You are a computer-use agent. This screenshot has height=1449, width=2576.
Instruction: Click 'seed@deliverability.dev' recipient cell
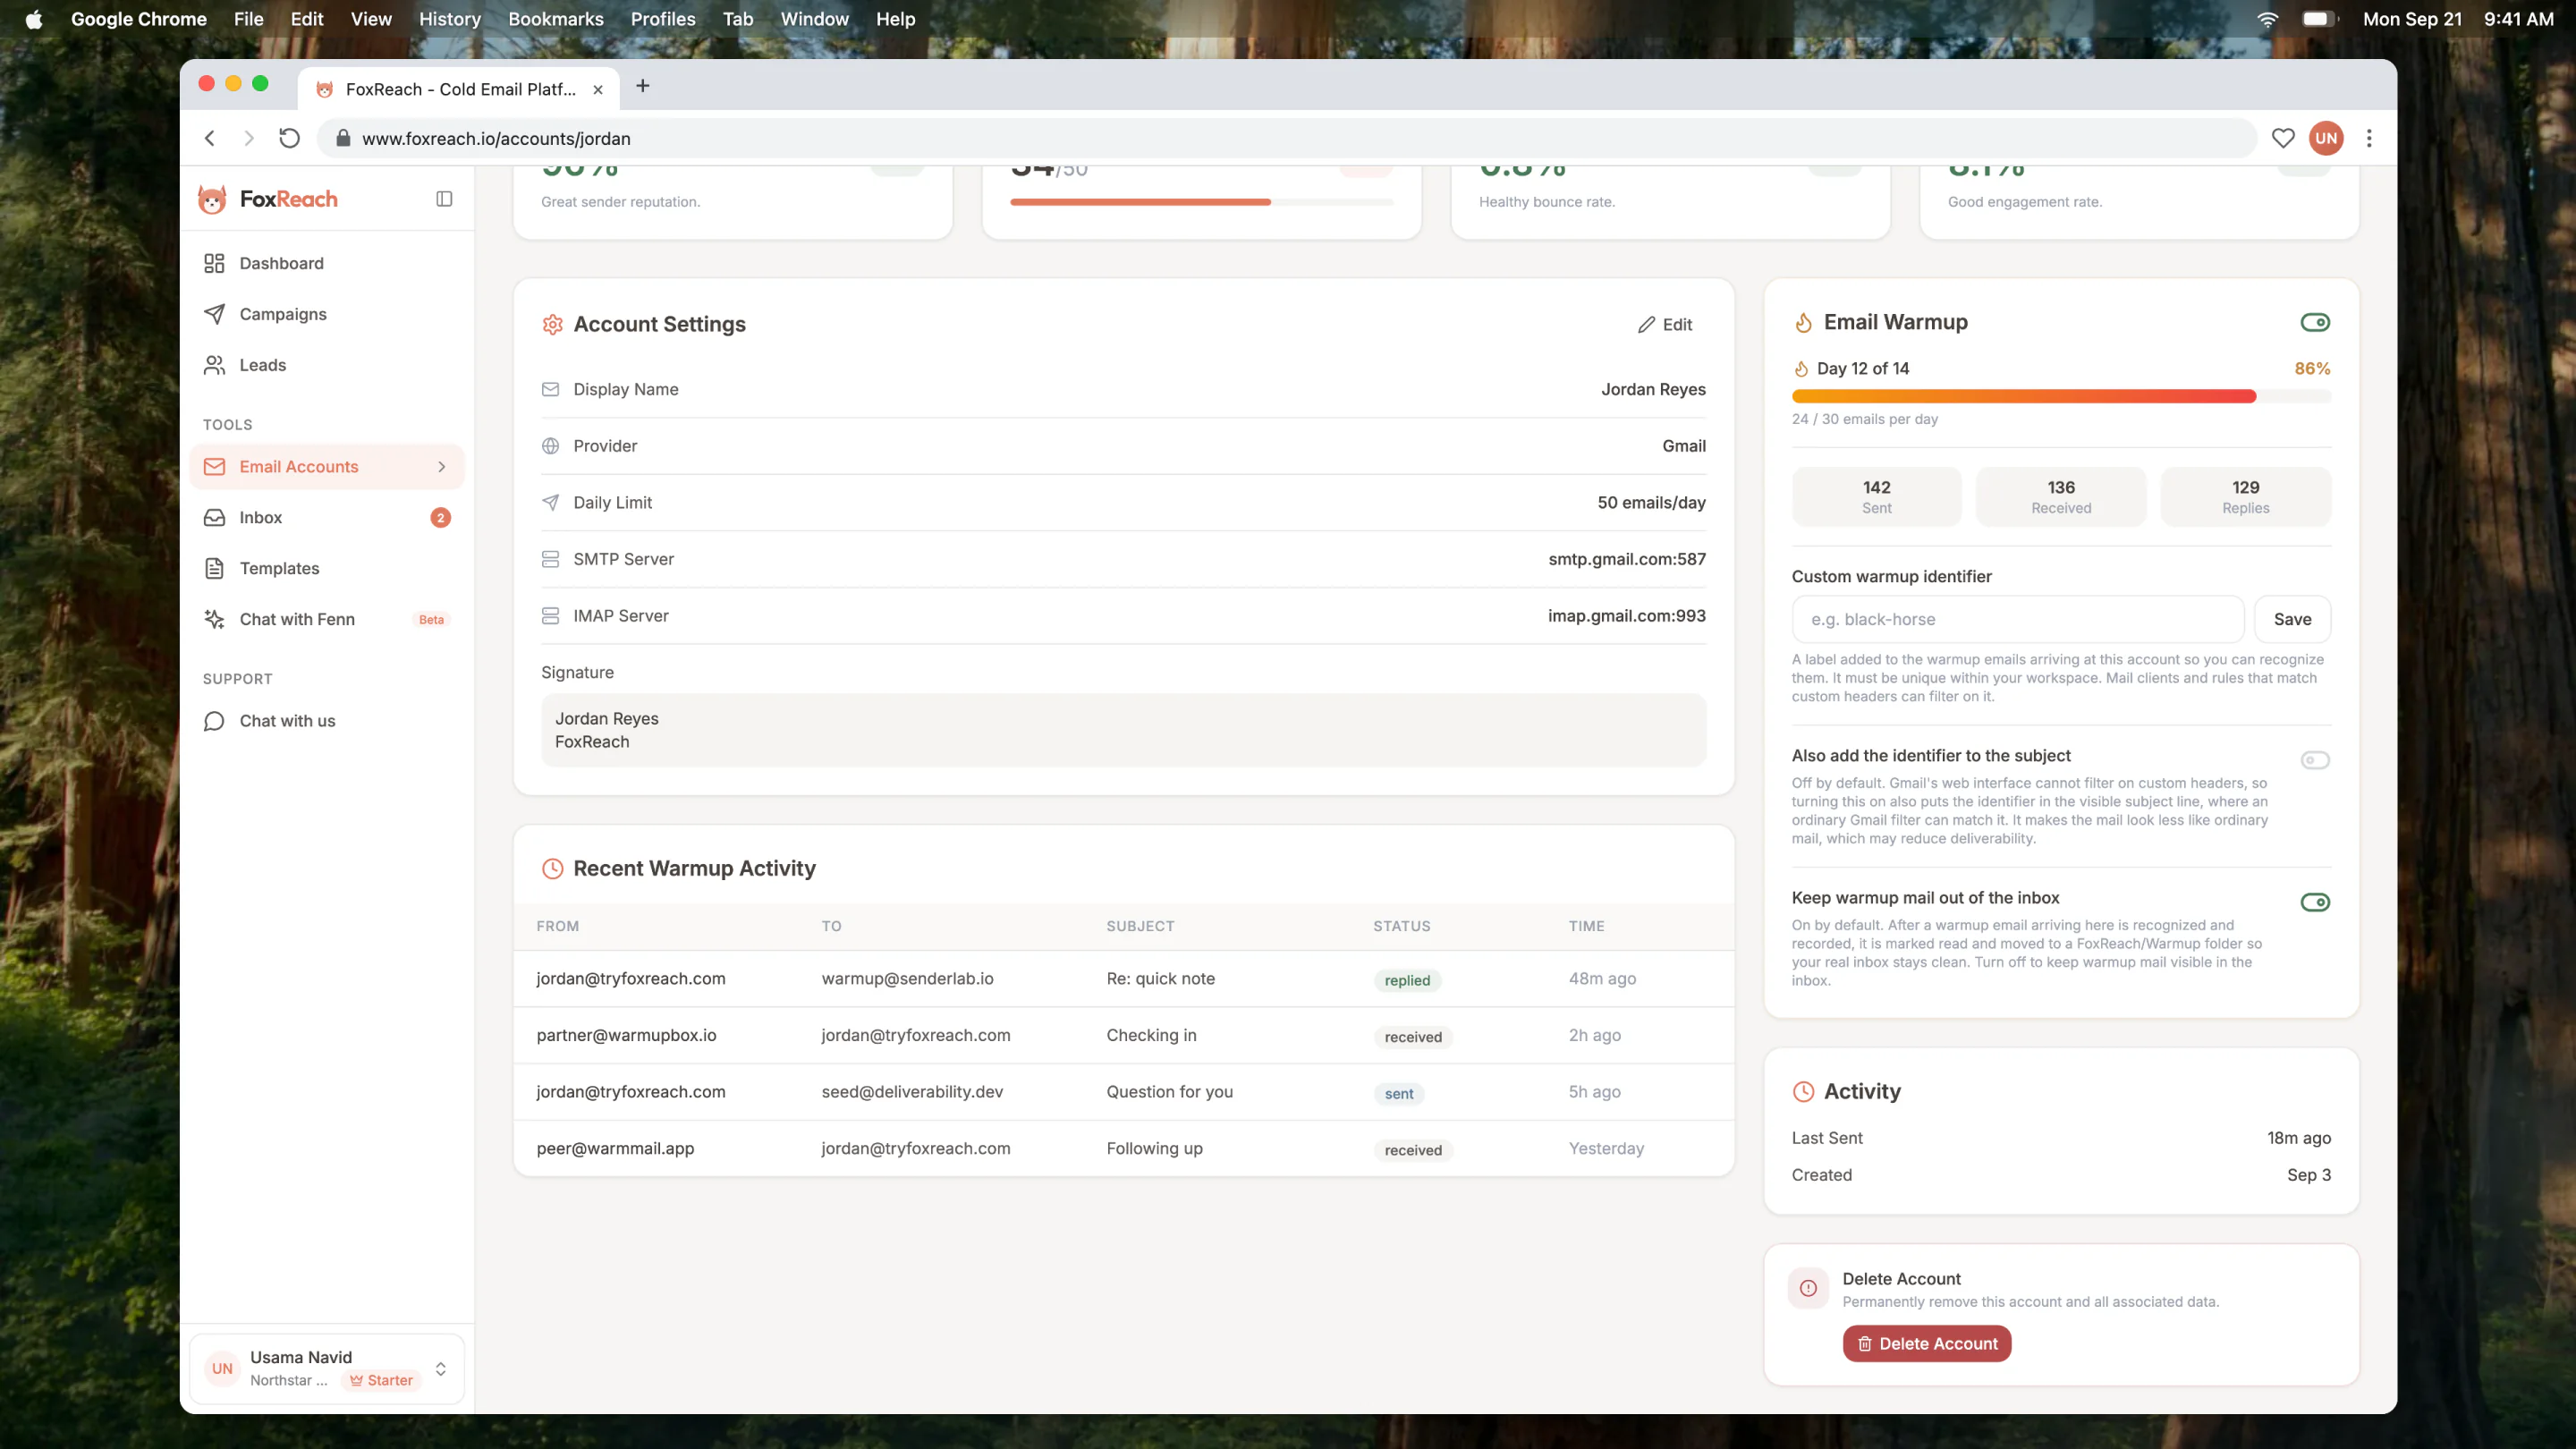tap(912, 1092)
